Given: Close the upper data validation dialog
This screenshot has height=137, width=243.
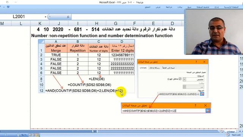Looking at the screenshot, I should coord(204,62).
